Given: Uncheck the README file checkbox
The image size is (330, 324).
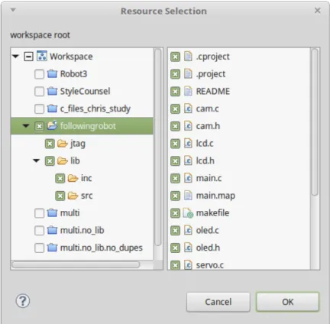Looking at the screenshot, I should click(175, 92).
